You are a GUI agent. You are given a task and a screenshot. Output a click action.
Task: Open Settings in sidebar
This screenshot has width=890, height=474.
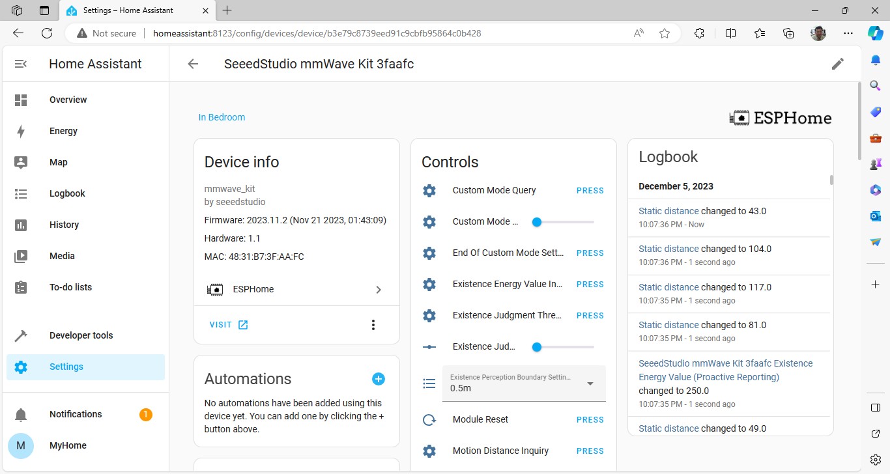pos(85,367)
